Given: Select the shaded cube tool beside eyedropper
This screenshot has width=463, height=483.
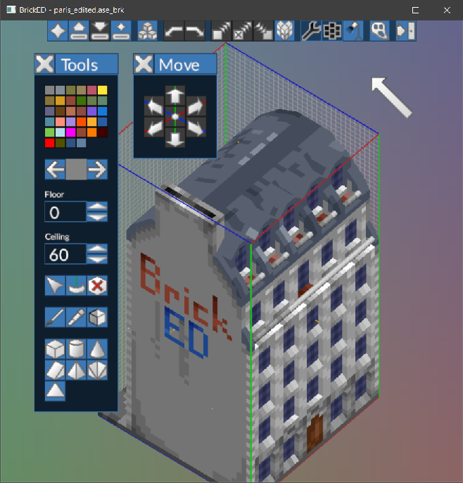Looking at the screenshot, I should 97,318.
